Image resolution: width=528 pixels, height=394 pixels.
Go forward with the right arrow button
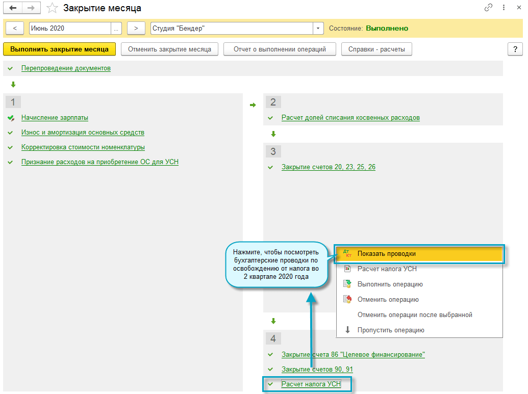coord(31,8)
